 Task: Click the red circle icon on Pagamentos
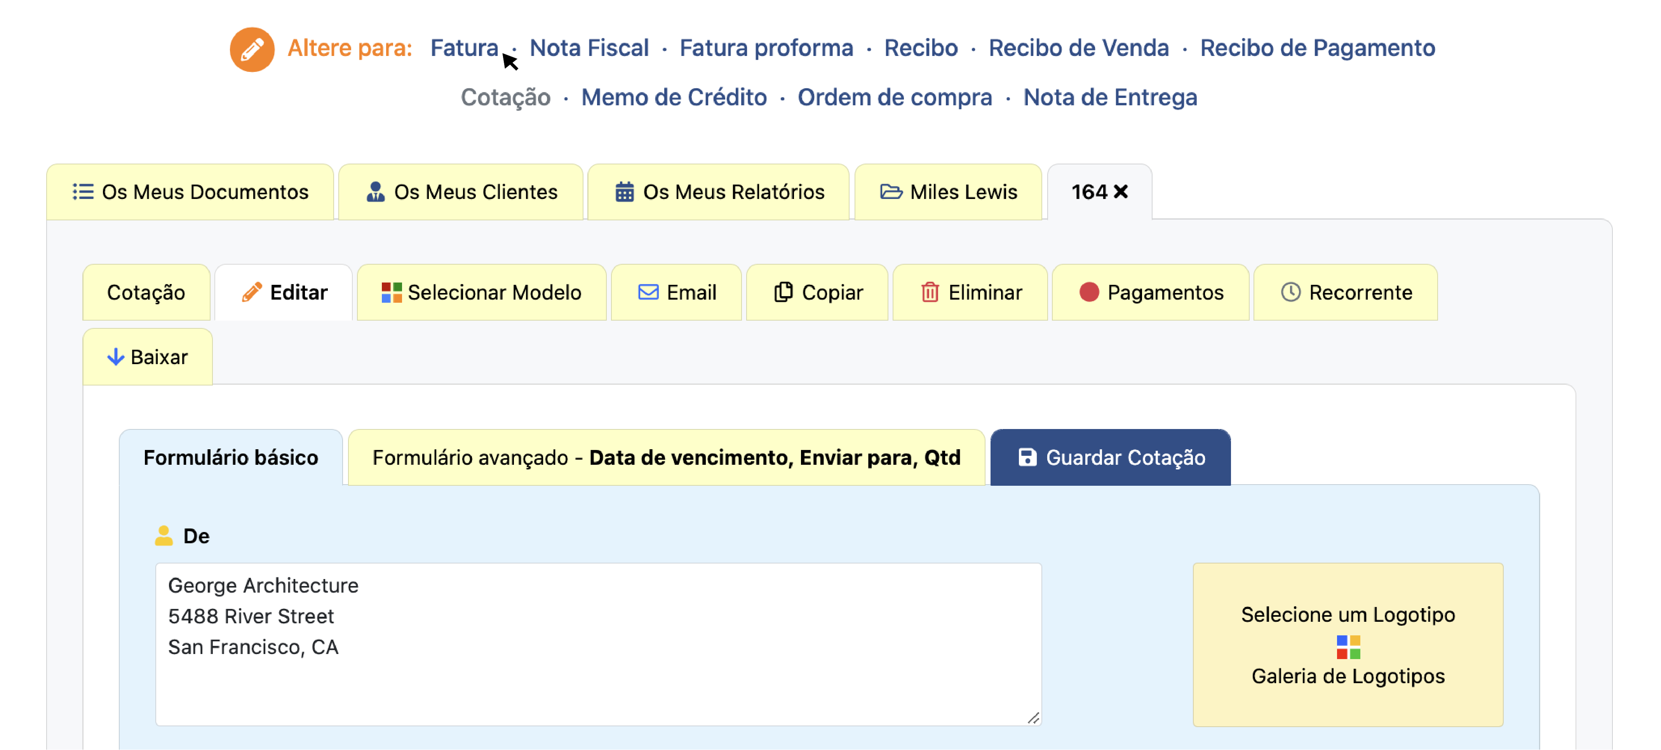point(1088,292)
